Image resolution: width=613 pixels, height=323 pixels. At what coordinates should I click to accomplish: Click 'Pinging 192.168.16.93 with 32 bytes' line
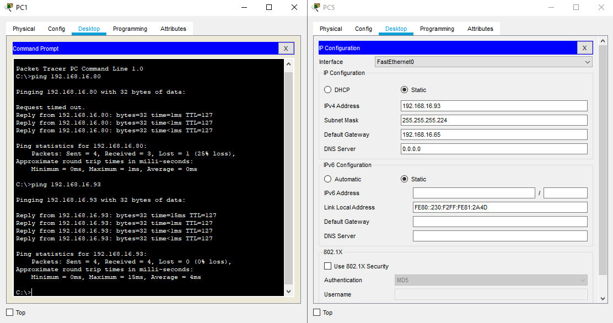101,200
